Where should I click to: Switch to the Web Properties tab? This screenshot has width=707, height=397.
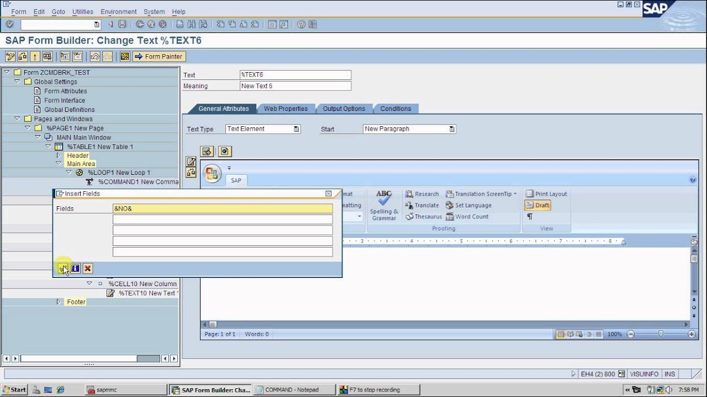click(x=286, y=109)
